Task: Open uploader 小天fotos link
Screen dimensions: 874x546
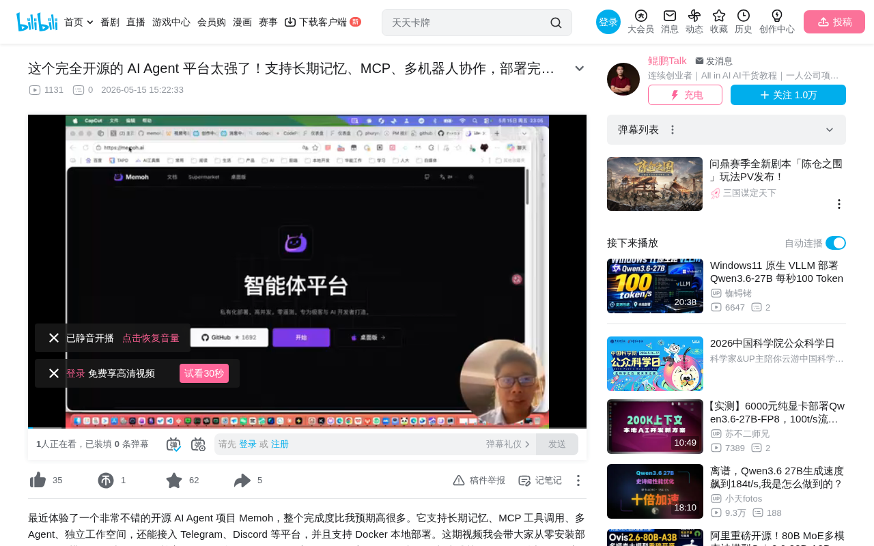Action: point(744,498)
